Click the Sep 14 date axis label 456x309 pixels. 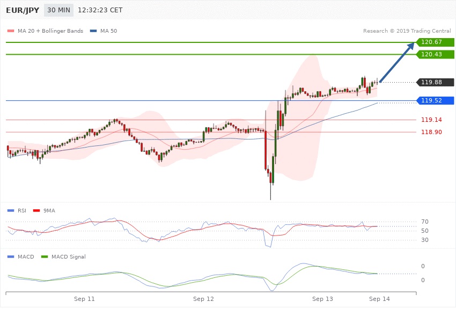point(379,299)
